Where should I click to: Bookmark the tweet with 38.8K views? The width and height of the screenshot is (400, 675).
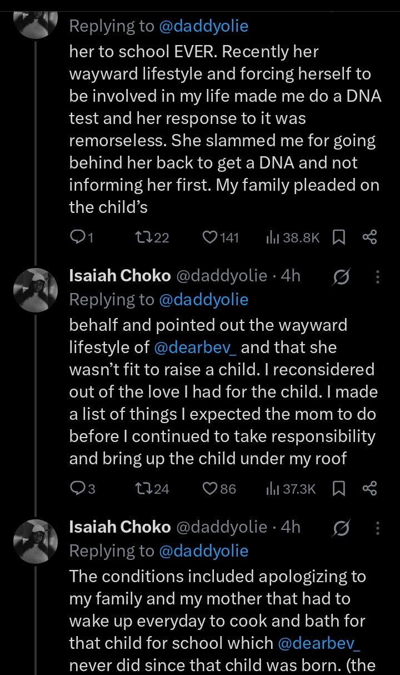pos(338,237)
